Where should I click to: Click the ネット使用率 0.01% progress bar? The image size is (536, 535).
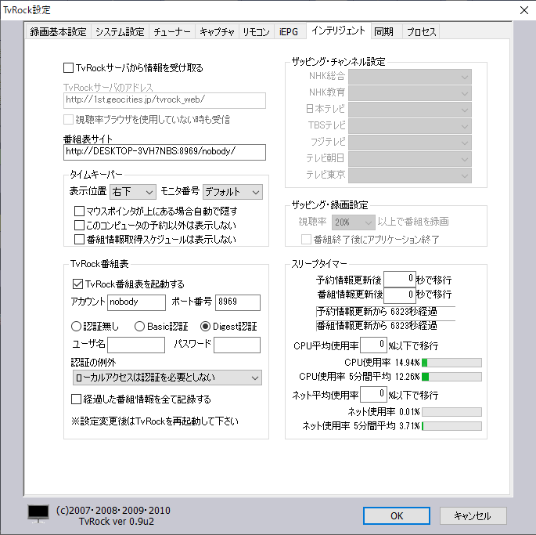coord(451,412)
